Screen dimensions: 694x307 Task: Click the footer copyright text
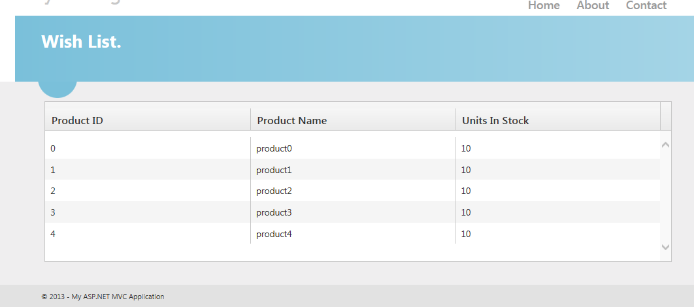coord(103,297)
